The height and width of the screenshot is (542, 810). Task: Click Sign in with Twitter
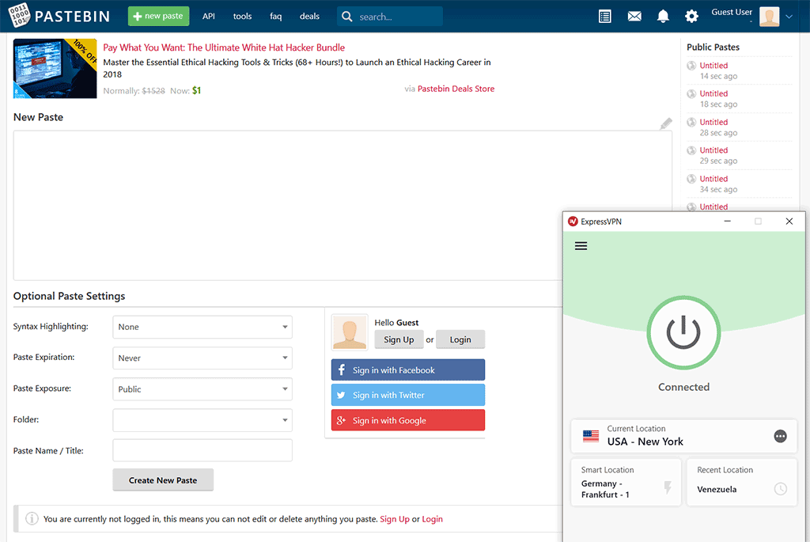[x=408, y=395]
